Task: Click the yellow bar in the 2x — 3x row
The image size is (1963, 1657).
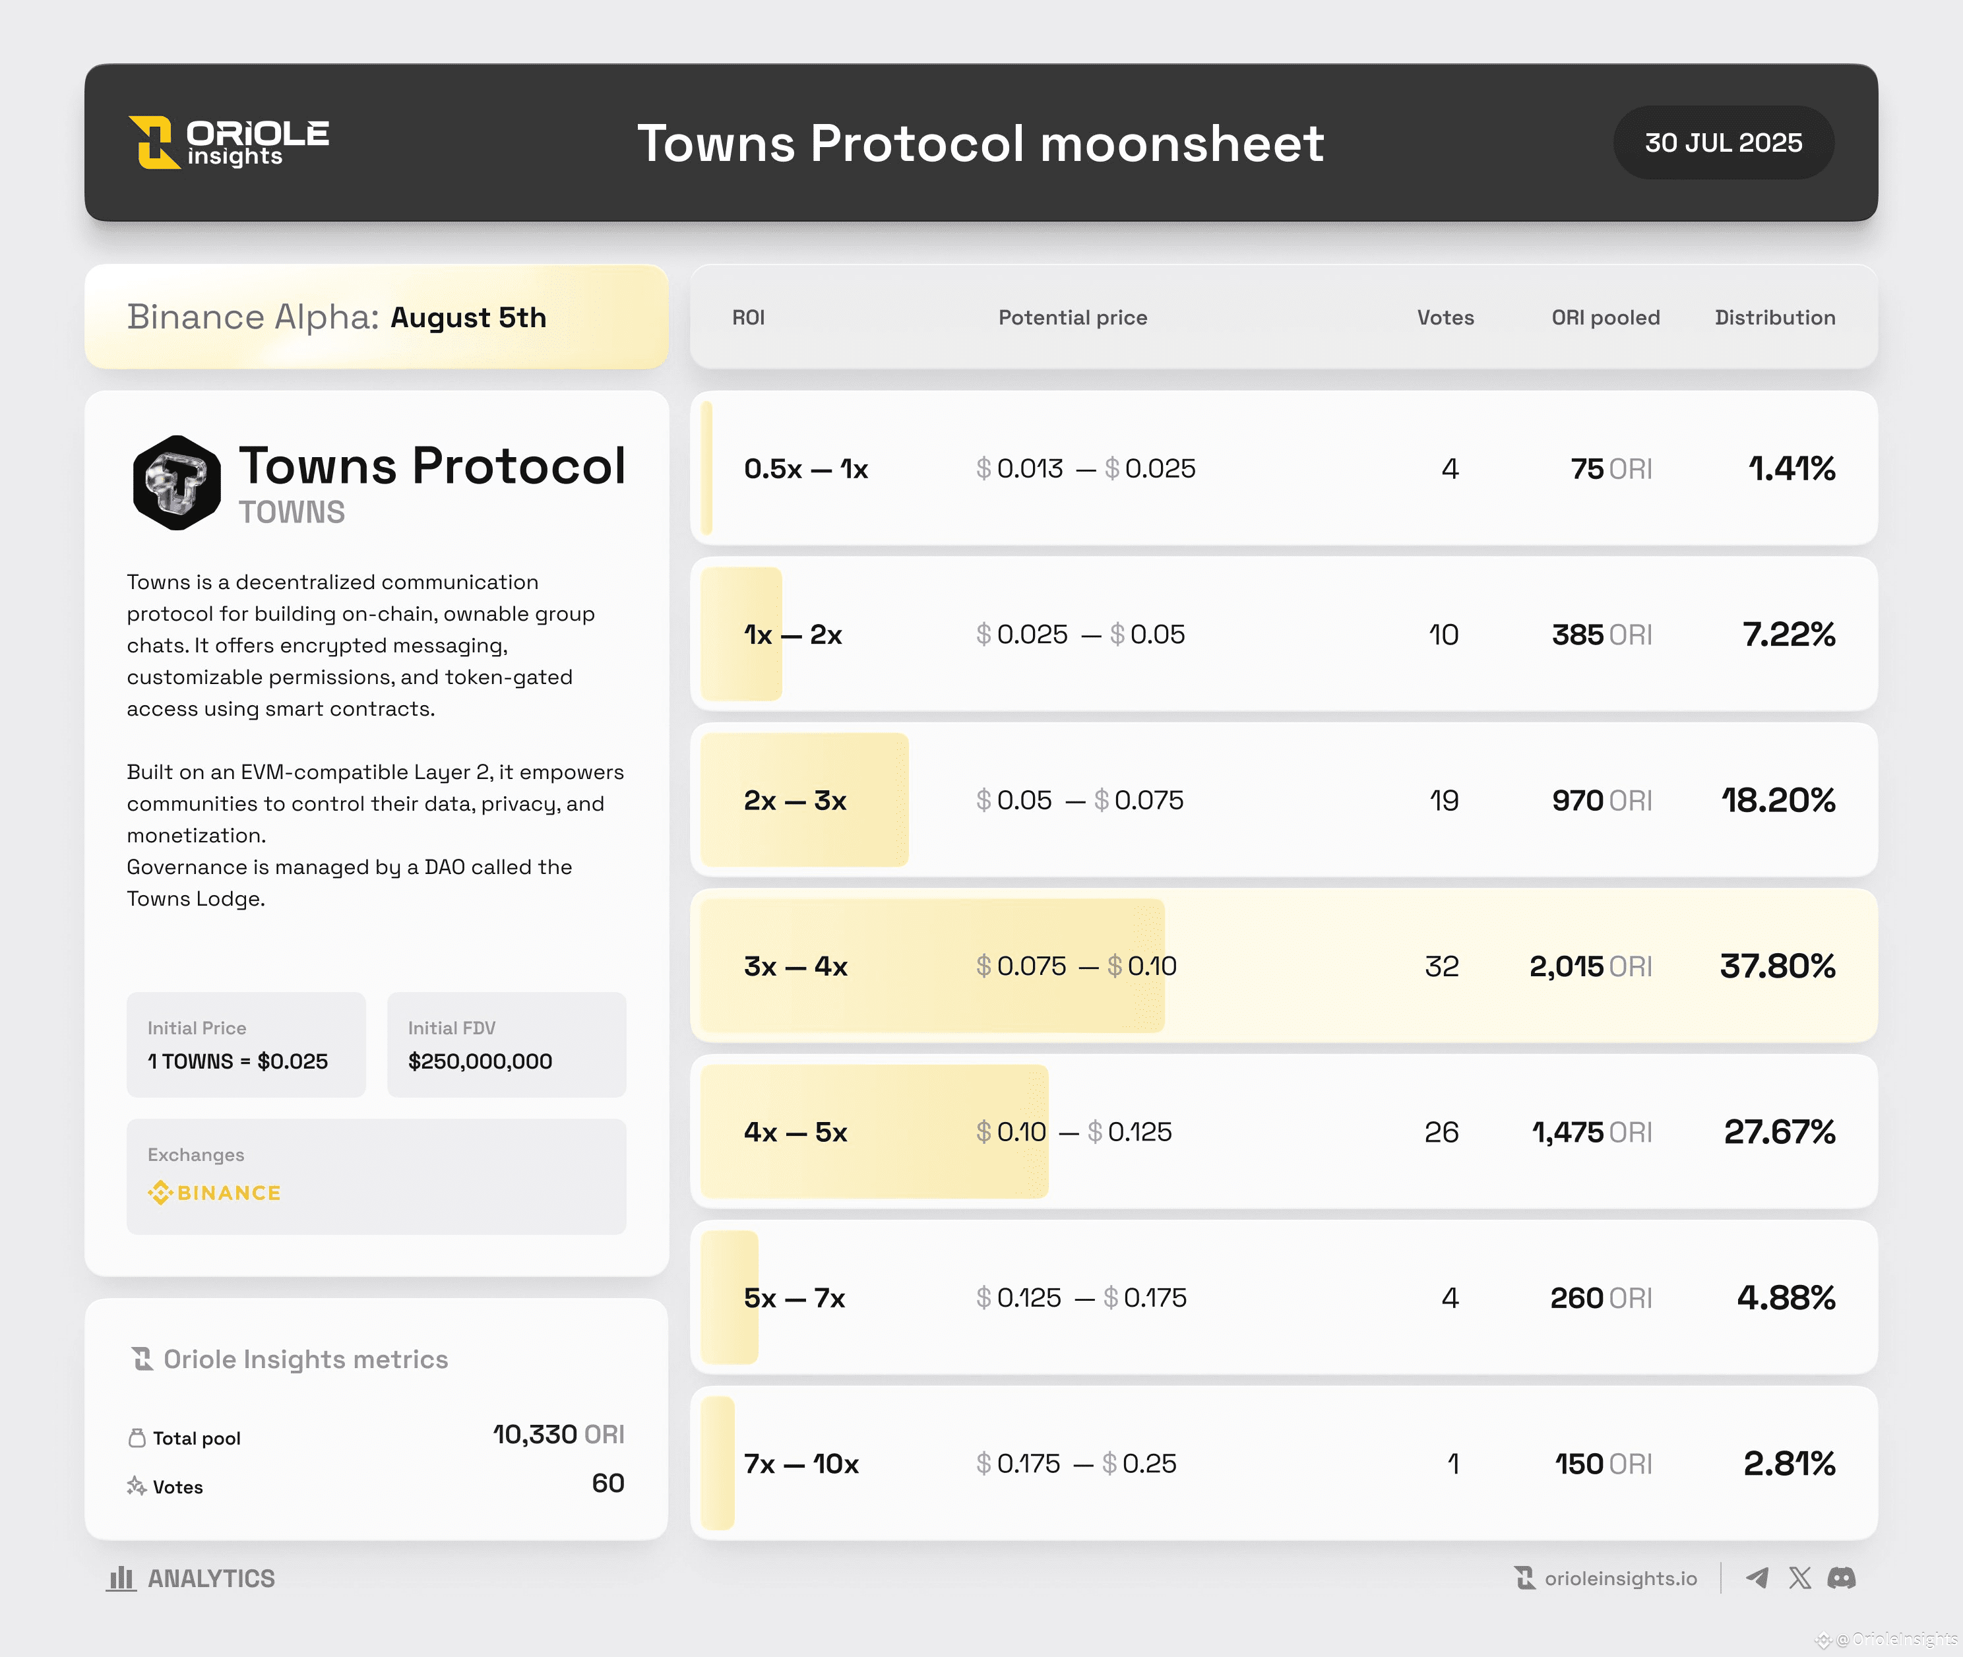Action: (805, 799)
